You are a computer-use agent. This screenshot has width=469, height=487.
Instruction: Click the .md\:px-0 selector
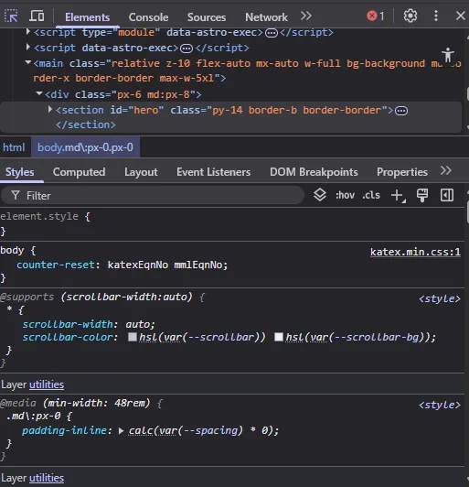(x=34, y=417)
